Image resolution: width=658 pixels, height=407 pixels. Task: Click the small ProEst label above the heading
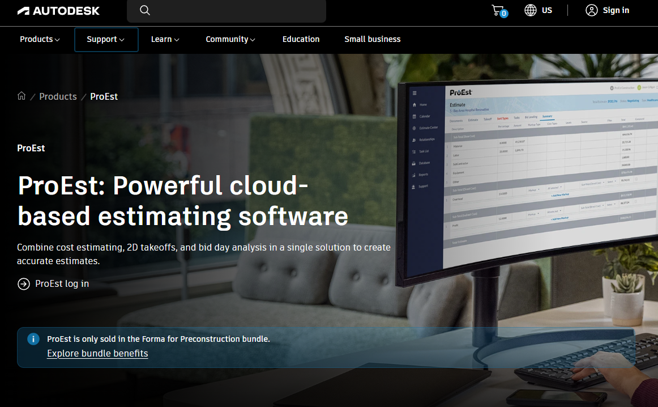31,149
